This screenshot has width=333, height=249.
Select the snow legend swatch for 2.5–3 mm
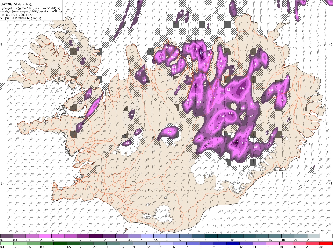[x=109, y=236]
